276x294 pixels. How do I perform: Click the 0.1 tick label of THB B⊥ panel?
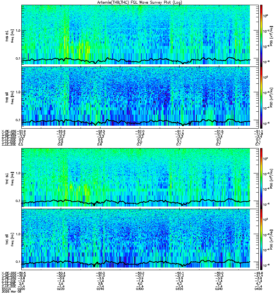[x=18, y=58]
